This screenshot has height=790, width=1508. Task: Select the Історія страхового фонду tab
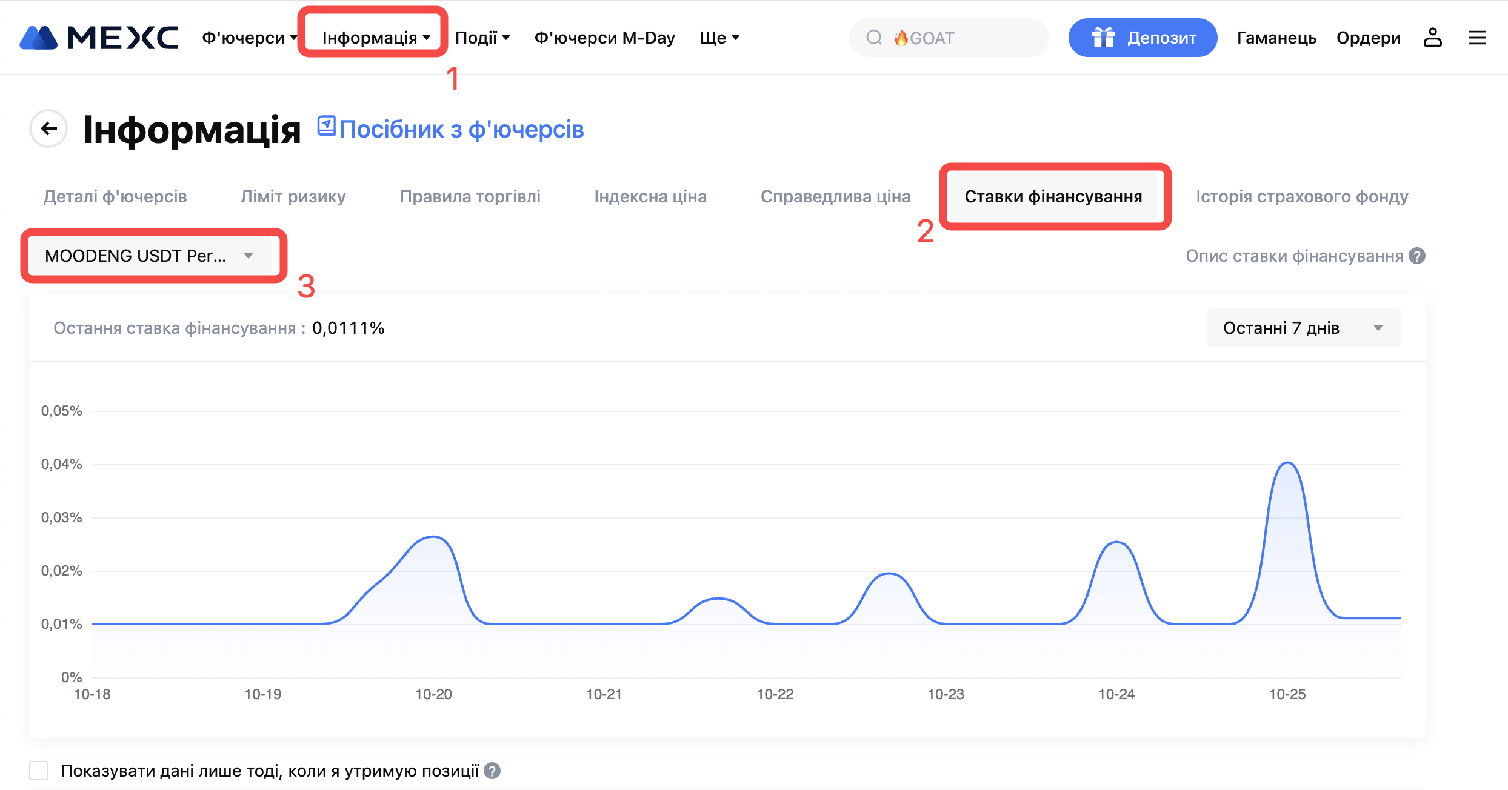tap(1302, 196)
